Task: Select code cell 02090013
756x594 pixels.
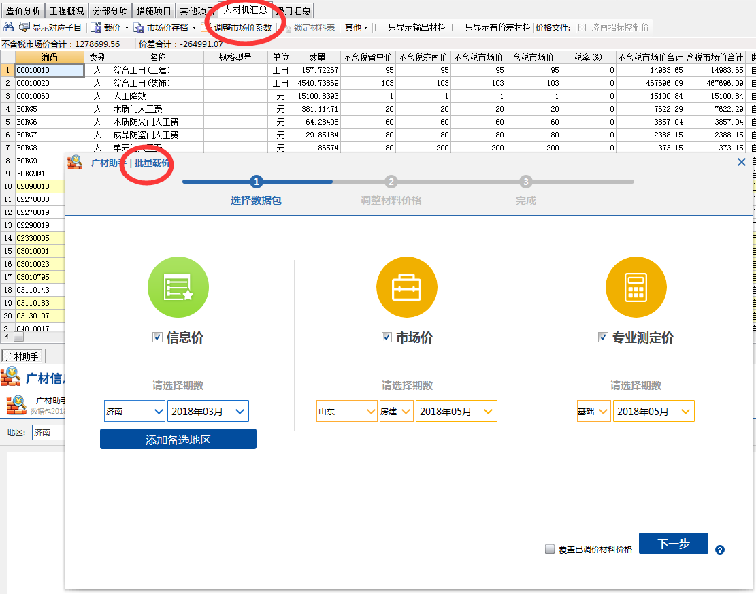Action: 41,186
